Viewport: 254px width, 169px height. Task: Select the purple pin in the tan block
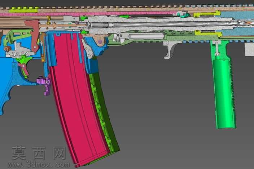pos(100,42)
